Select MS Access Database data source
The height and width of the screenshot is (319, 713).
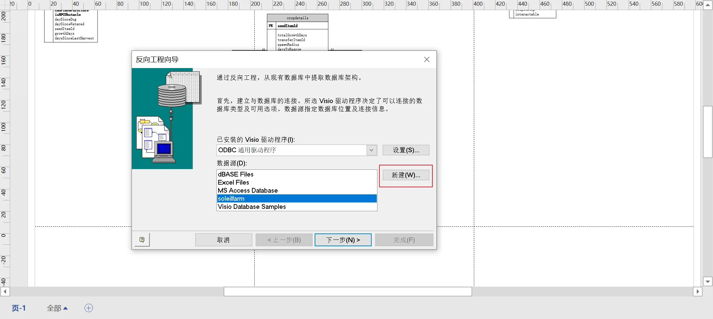click(297, 190)
